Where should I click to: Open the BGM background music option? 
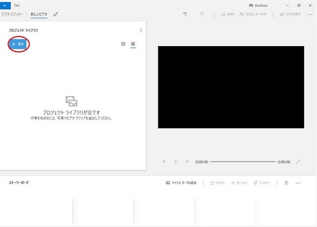[x=228, y=14]
